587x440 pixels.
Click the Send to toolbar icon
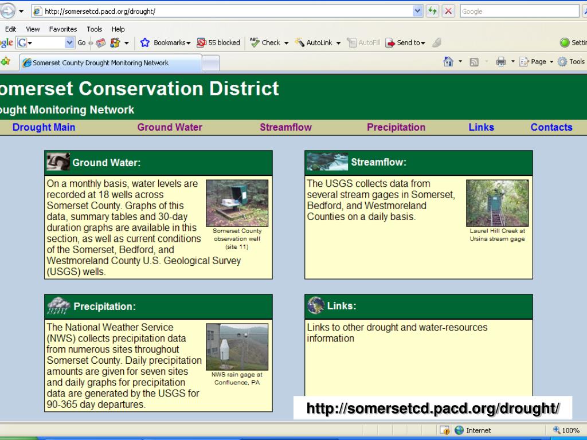pyautogui.click(x=390, y=42)
